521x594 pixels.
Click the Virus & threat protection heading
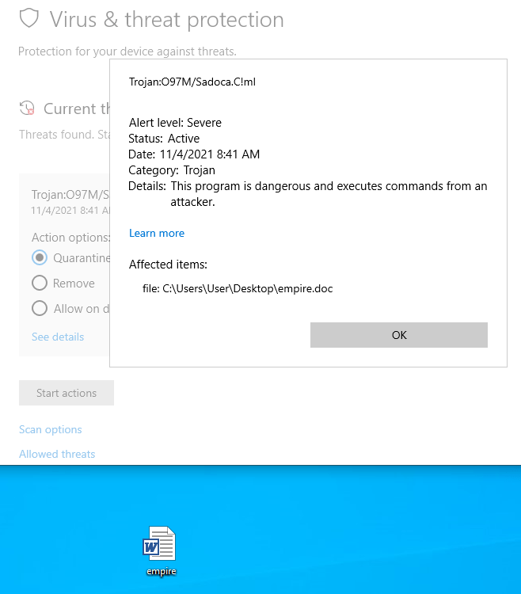[166, 19]
